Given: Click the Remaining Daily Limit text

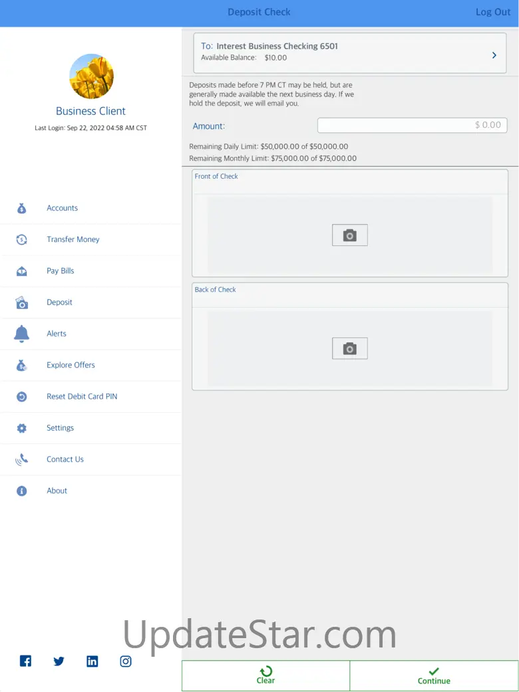Looking at the screenshot, I should tap(269, 146).
